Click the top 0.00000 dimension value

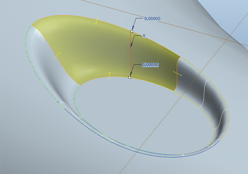tap(151, 19)
